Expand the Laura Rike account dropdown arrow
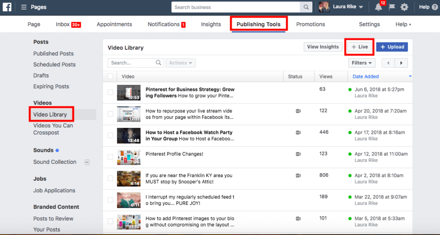Screen dimensions: 440x235 [361, 7]
